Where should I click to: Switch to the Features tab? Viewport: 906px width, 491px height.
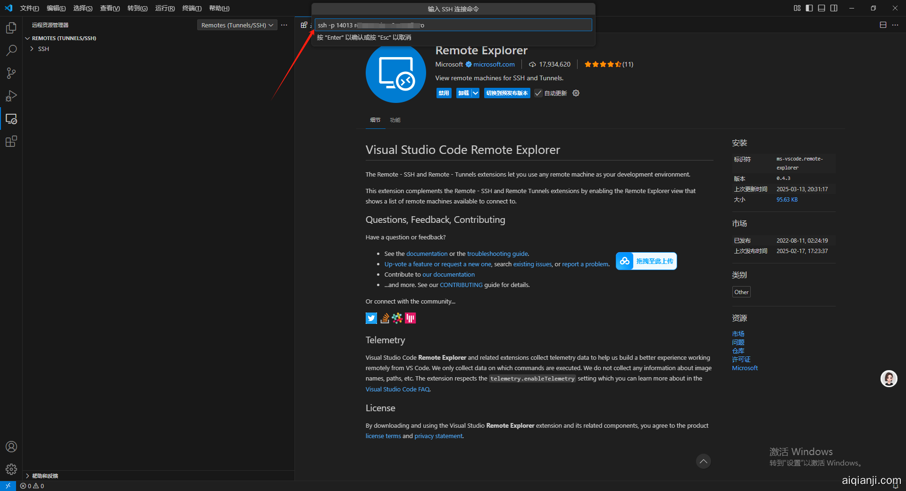395,120
